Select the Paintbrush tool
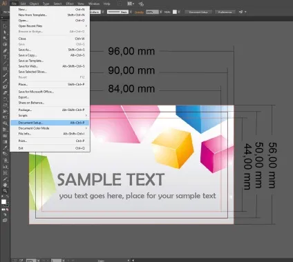This screenshot has height=262, width=293. click(x=5, y=75)
